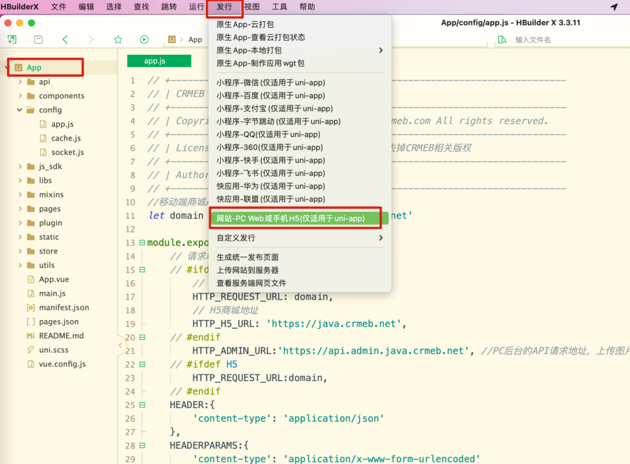Expand the components folder arrow

tap(20, 95)
